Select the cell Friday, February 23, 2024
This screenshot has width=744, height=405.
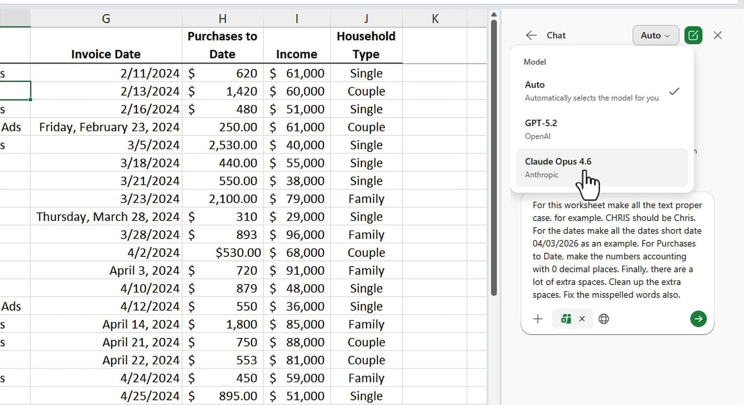[x=106, y=127]
